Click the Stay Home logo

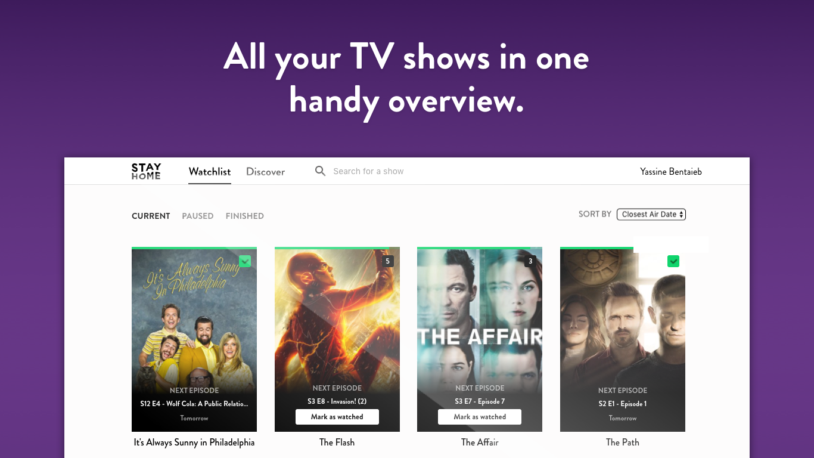(146, 171)
